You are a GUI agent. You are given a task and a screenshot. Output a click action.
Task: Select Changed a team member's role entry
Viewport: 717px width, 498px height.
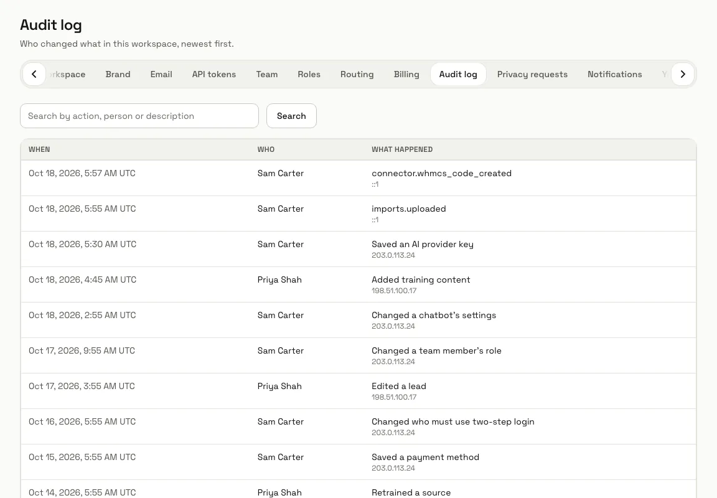pos(436,350)
